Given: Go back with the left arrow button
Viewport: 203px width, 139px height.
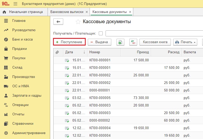Looking at the screenshot, I should pos(58,22).
